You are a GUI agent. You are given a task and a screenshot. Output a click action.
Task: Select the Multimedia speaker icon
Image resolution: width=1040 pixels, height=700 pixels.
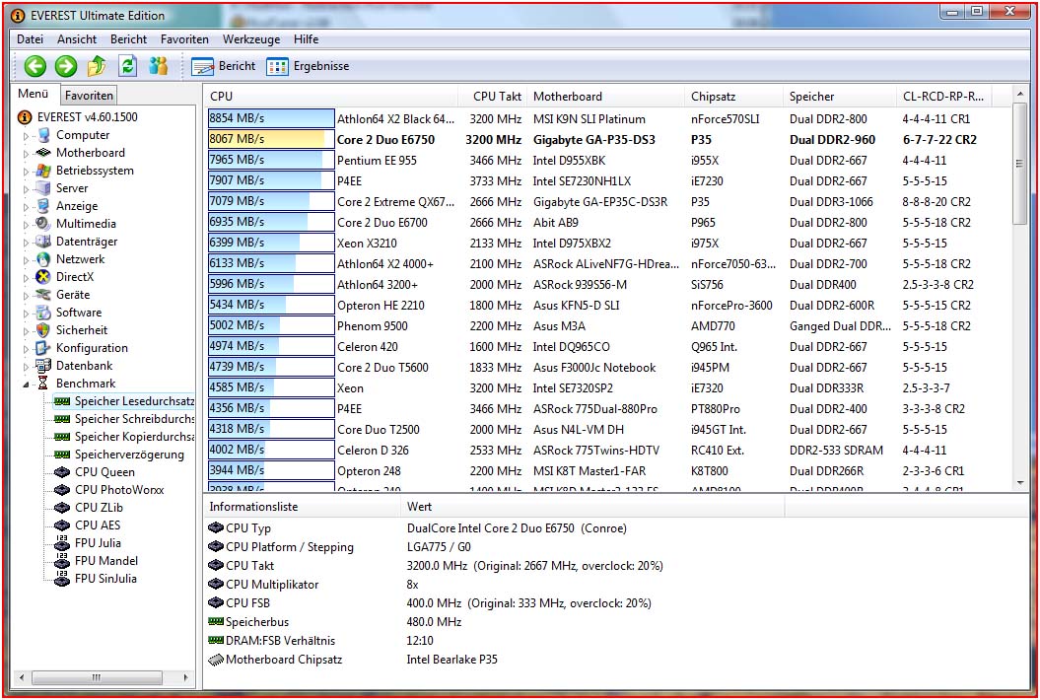coord(43,224)
